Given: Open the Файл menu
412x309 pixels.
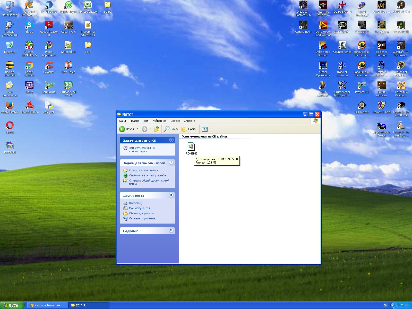Looking at the screenshot, I should 122,121.
